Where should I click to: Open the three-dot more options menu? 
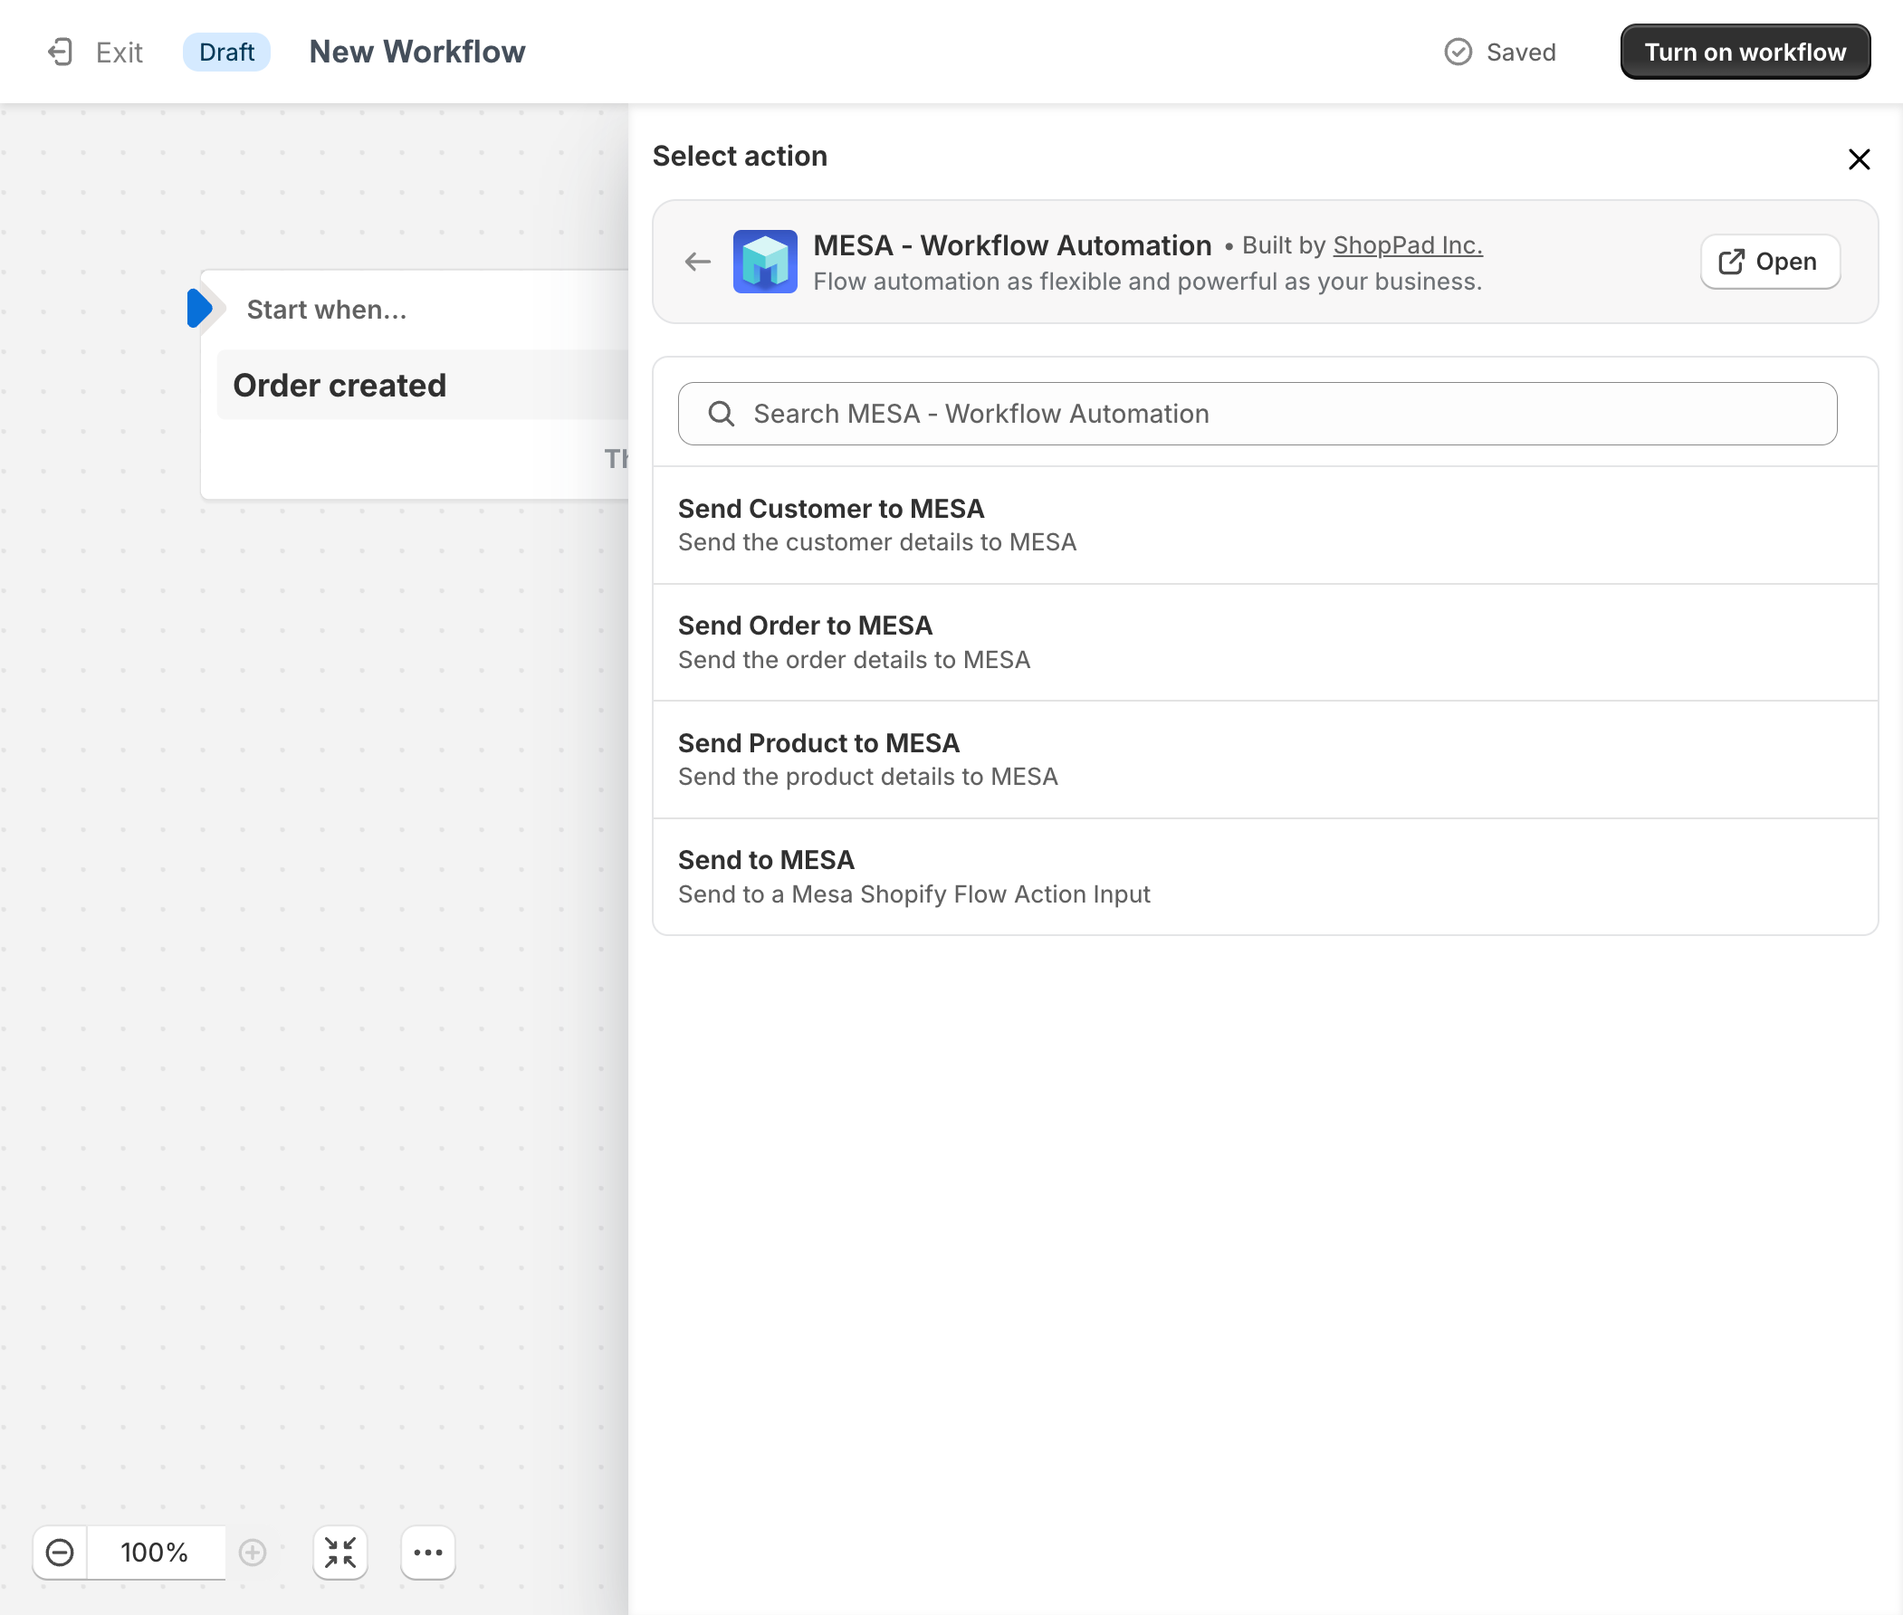coord(428,1553)
